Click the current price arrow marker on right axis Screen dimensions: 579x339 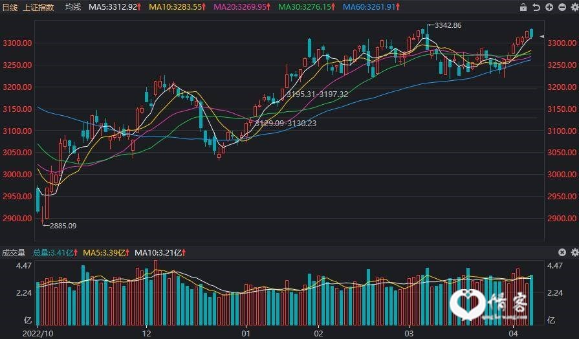(541, 36)
